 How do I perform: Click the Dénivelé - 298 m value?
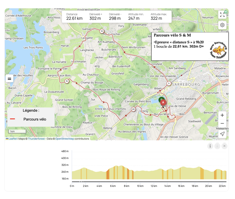[115, 18]
